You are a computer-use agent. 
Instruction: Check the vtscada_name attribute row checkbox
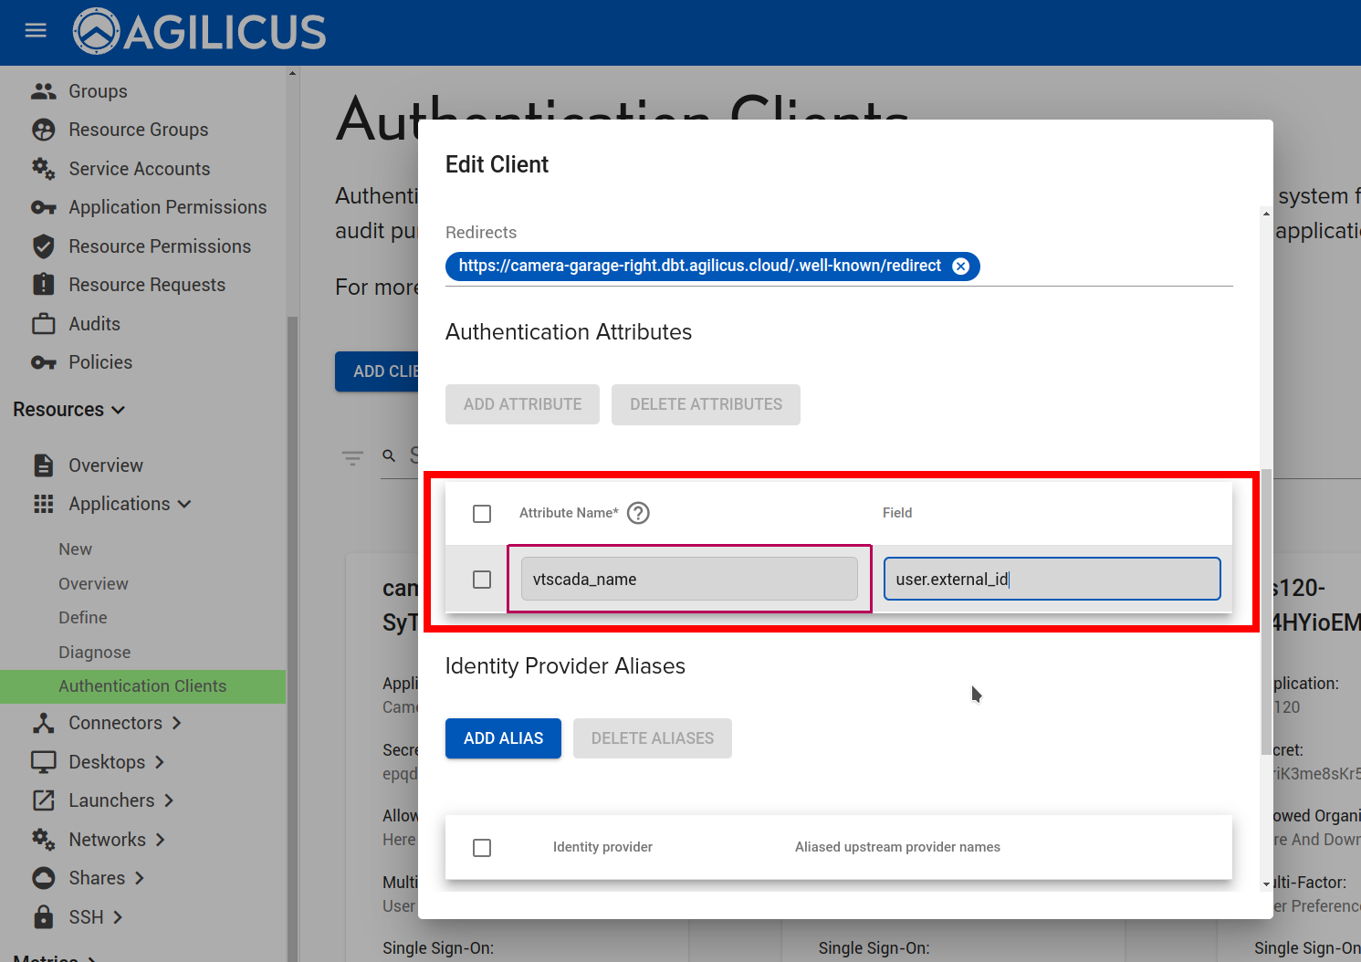pyautogui.click(x=482, y=580)
